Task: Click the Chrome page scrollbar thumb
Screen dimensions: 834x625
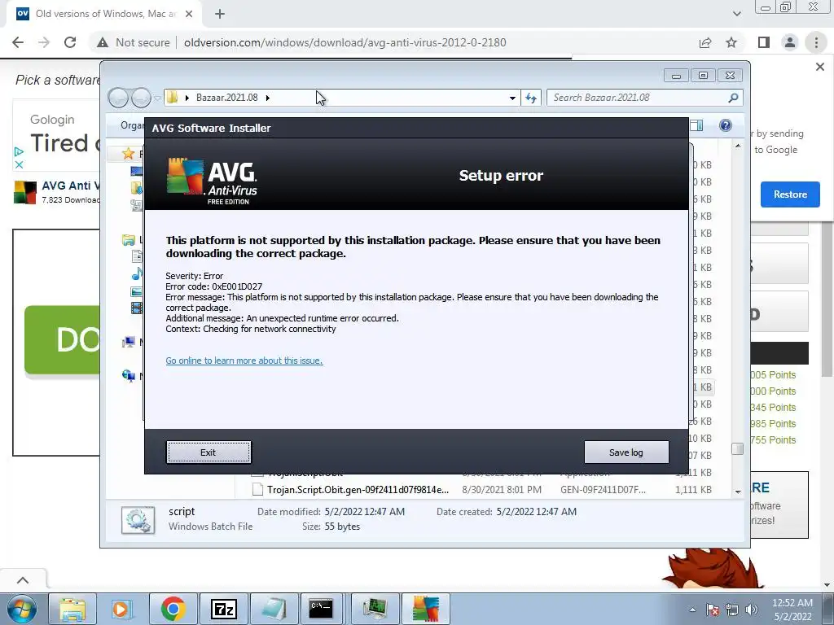Action: coord(827,298)
